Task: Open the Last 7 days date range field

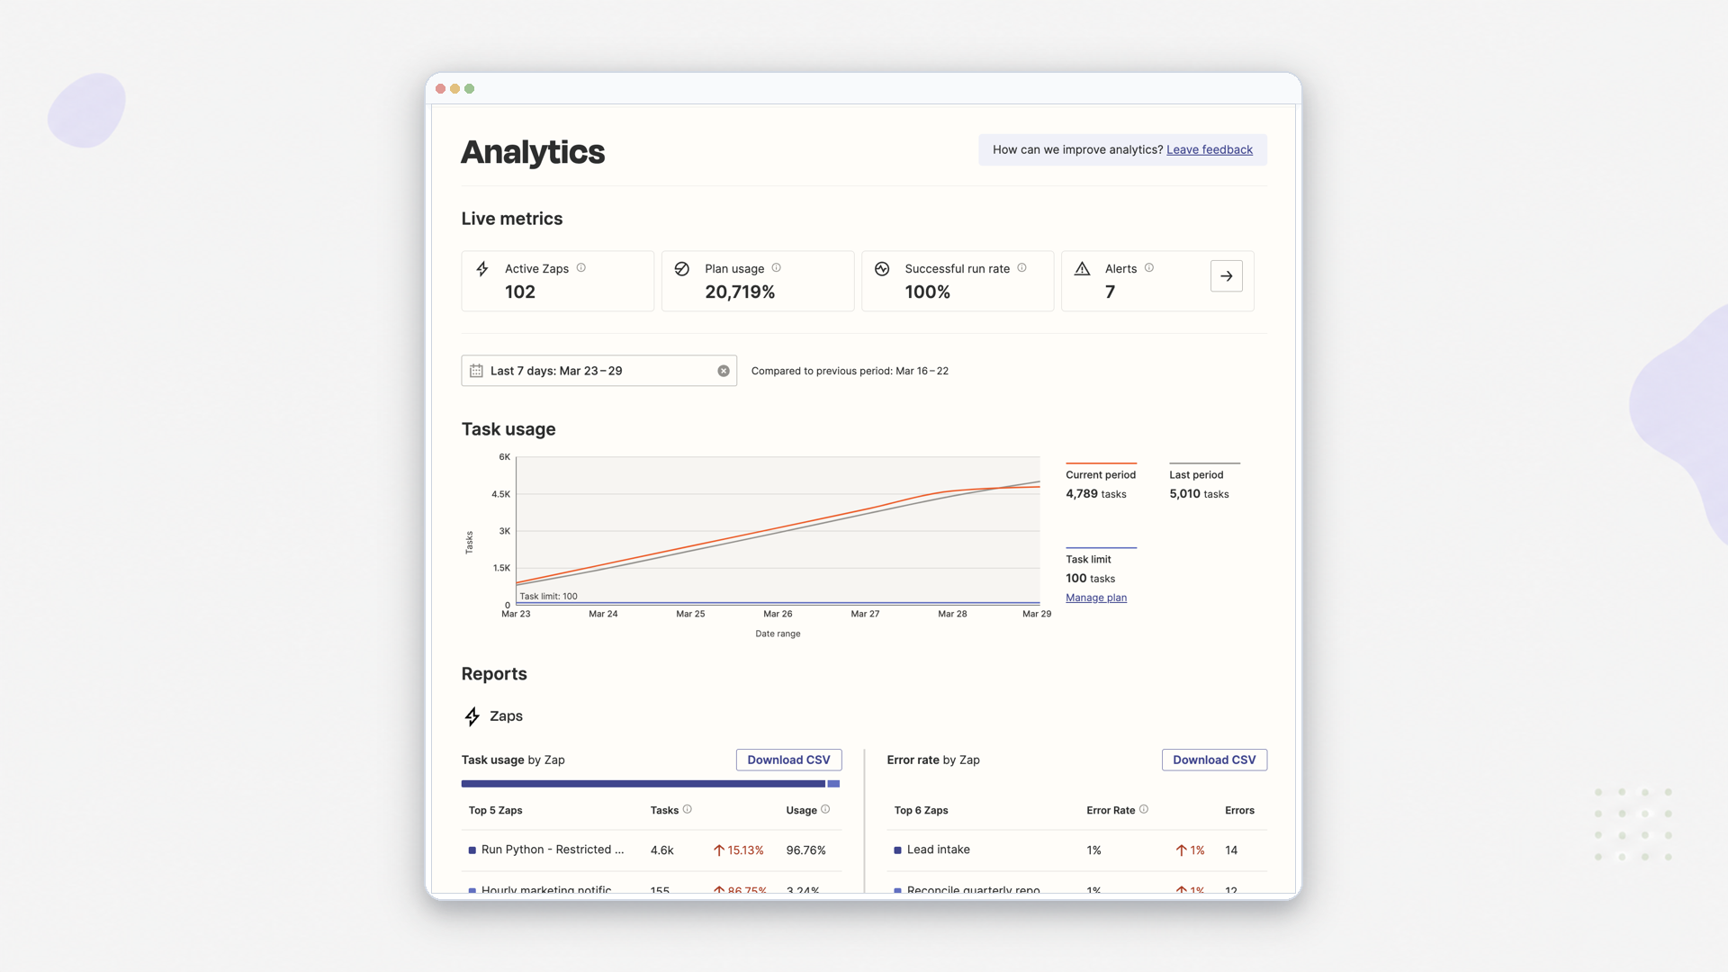Action: point(599,371)
